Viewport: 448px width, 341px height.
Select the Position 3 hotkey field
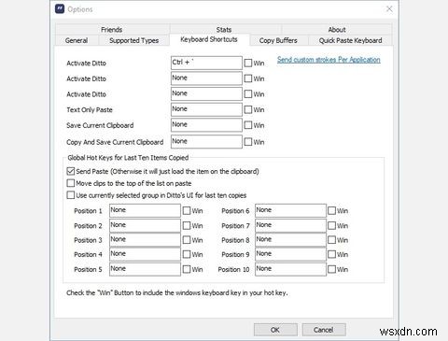(145, 240)
